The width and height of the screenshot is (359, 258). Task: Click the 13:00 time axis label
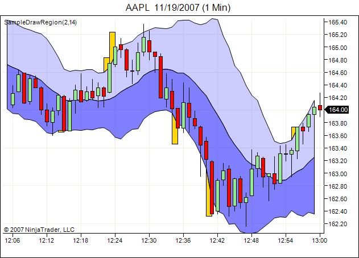[x=320, y=240]
